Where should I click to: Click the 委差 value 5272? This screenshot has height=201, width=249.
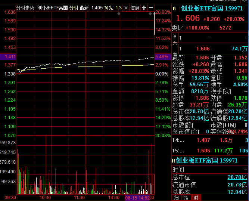click(225, 28)
